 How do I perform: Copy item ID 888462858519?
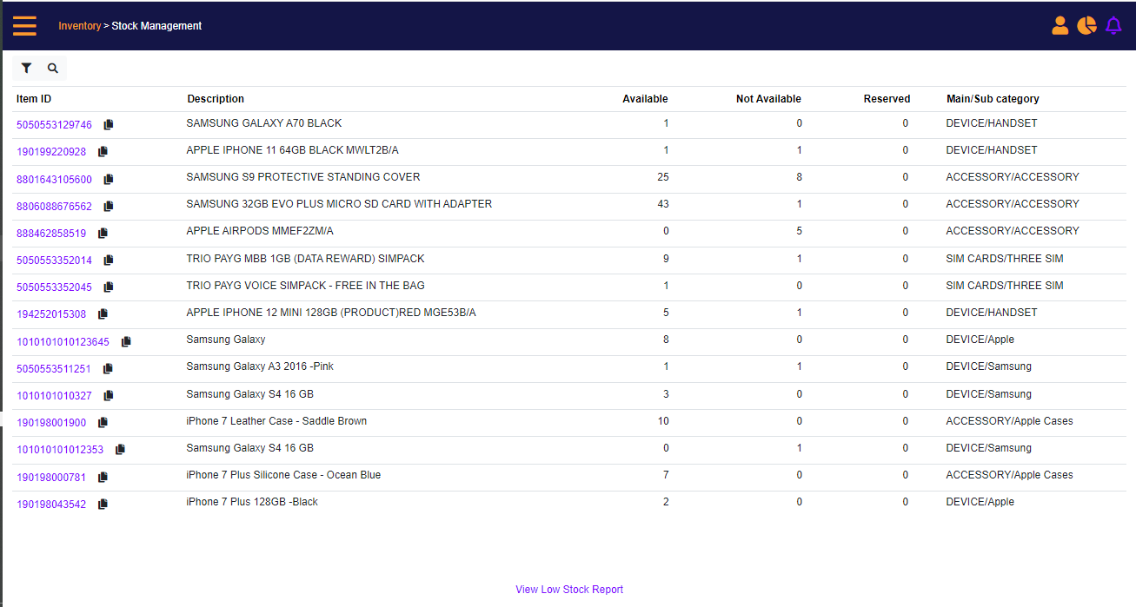(103, 234)
